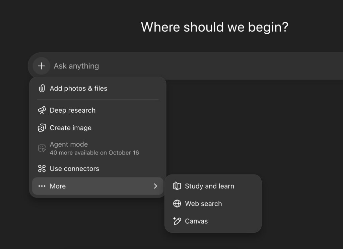This screenshot has height=249, width=343.
Task: Click the Agent mode label
Action: [x=69, y=144]
